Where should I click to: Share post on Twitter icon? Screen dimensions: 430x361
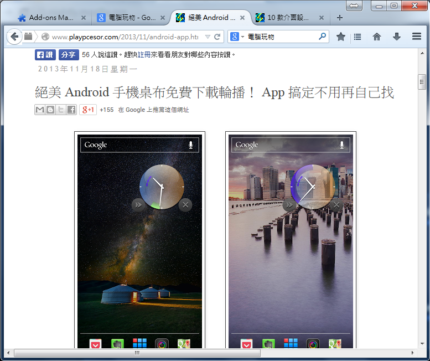coord(61,110)
